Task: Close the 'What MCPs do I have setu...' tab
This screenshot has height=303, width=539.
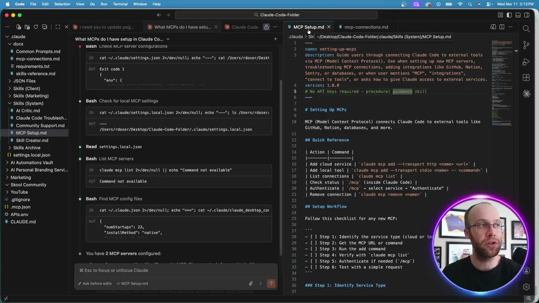Action: [216, 27]
